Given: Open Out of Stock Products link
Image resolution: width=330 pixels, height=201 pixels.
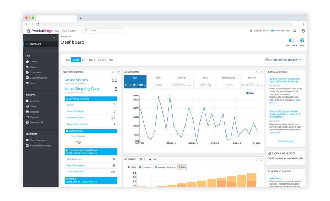Looking at the screenshot, I should [77, 124].
